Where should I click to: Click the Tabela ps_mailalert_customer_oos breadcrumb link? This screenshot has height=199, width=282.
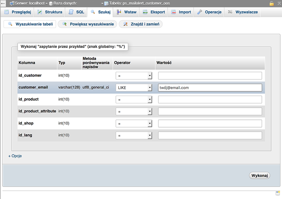[140, 4]
